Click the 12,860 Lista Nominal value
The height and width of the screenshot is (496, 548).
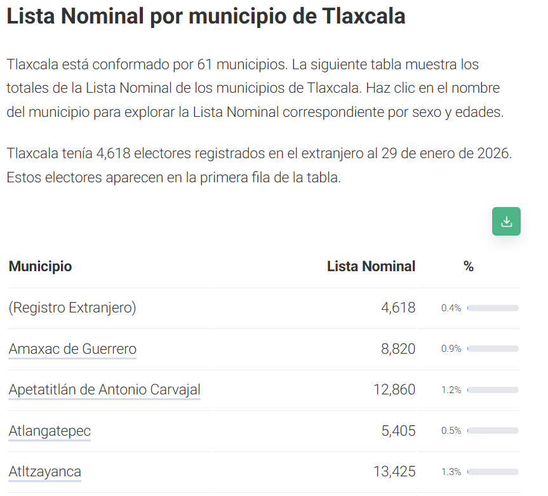click(394, 390)
